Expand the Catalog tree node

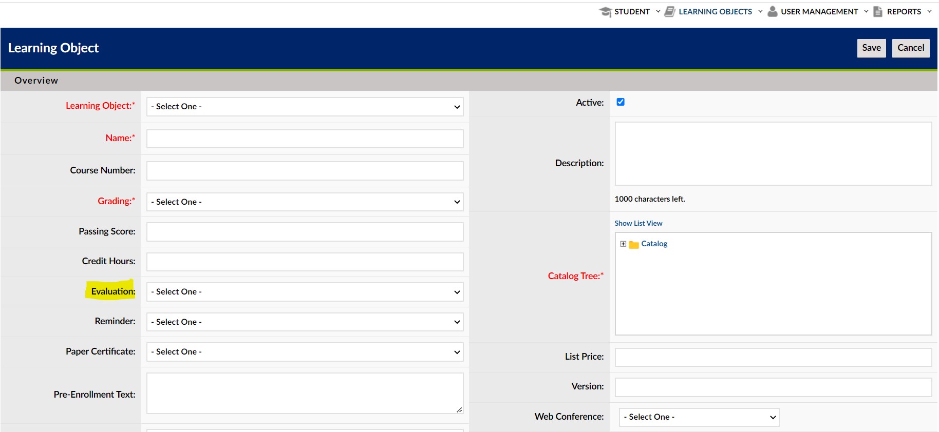(x=623, y=244)
